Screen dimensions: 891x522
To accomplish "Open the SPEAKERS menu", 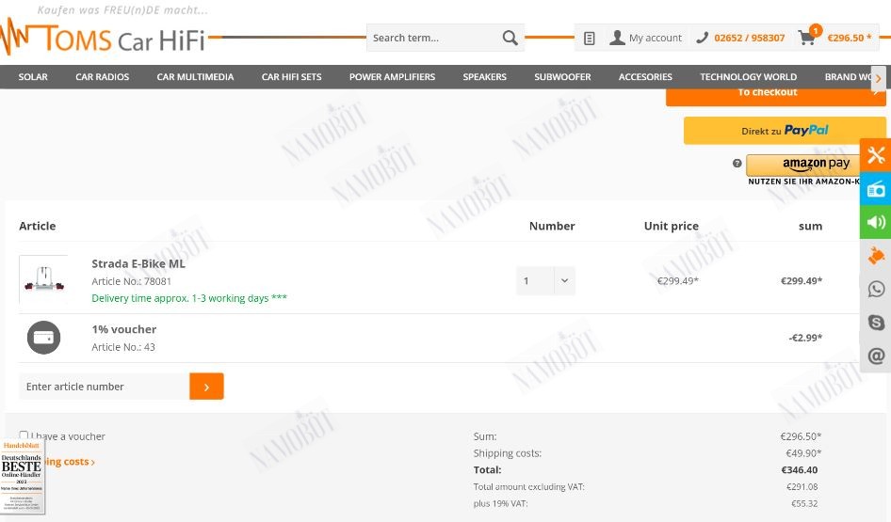I will 484,76.
